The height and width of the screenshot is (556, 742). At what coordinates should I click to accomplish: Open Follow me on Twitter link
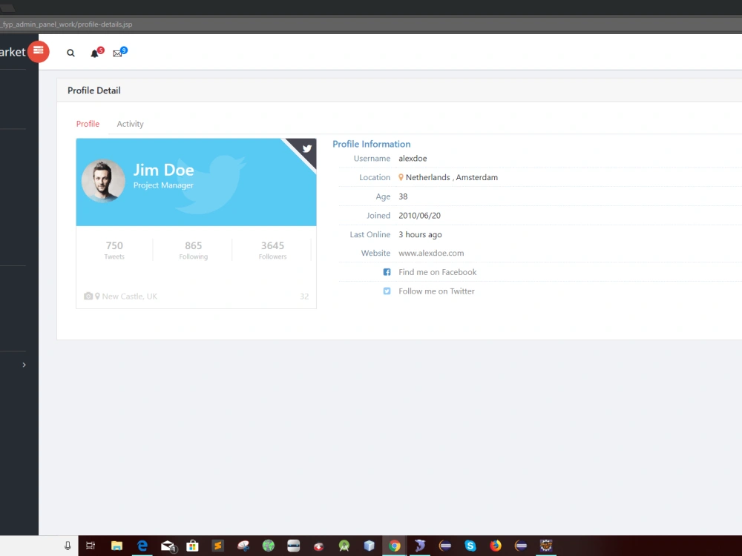[x=436, y=291]
